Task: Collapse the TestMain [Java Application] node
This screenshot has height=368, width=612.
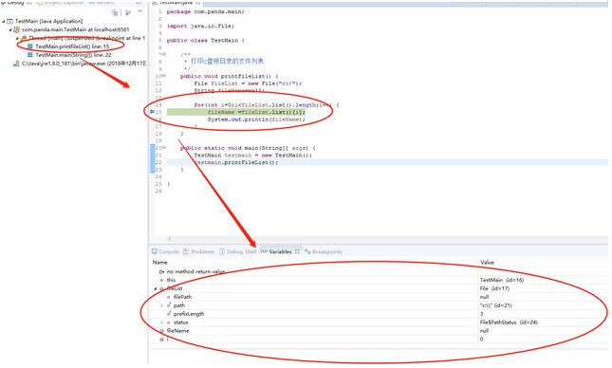Action: (4, 21)
